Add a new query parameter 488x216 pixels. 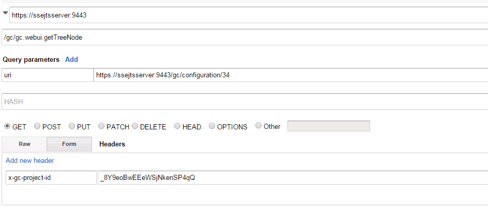[x=71, y=59]
